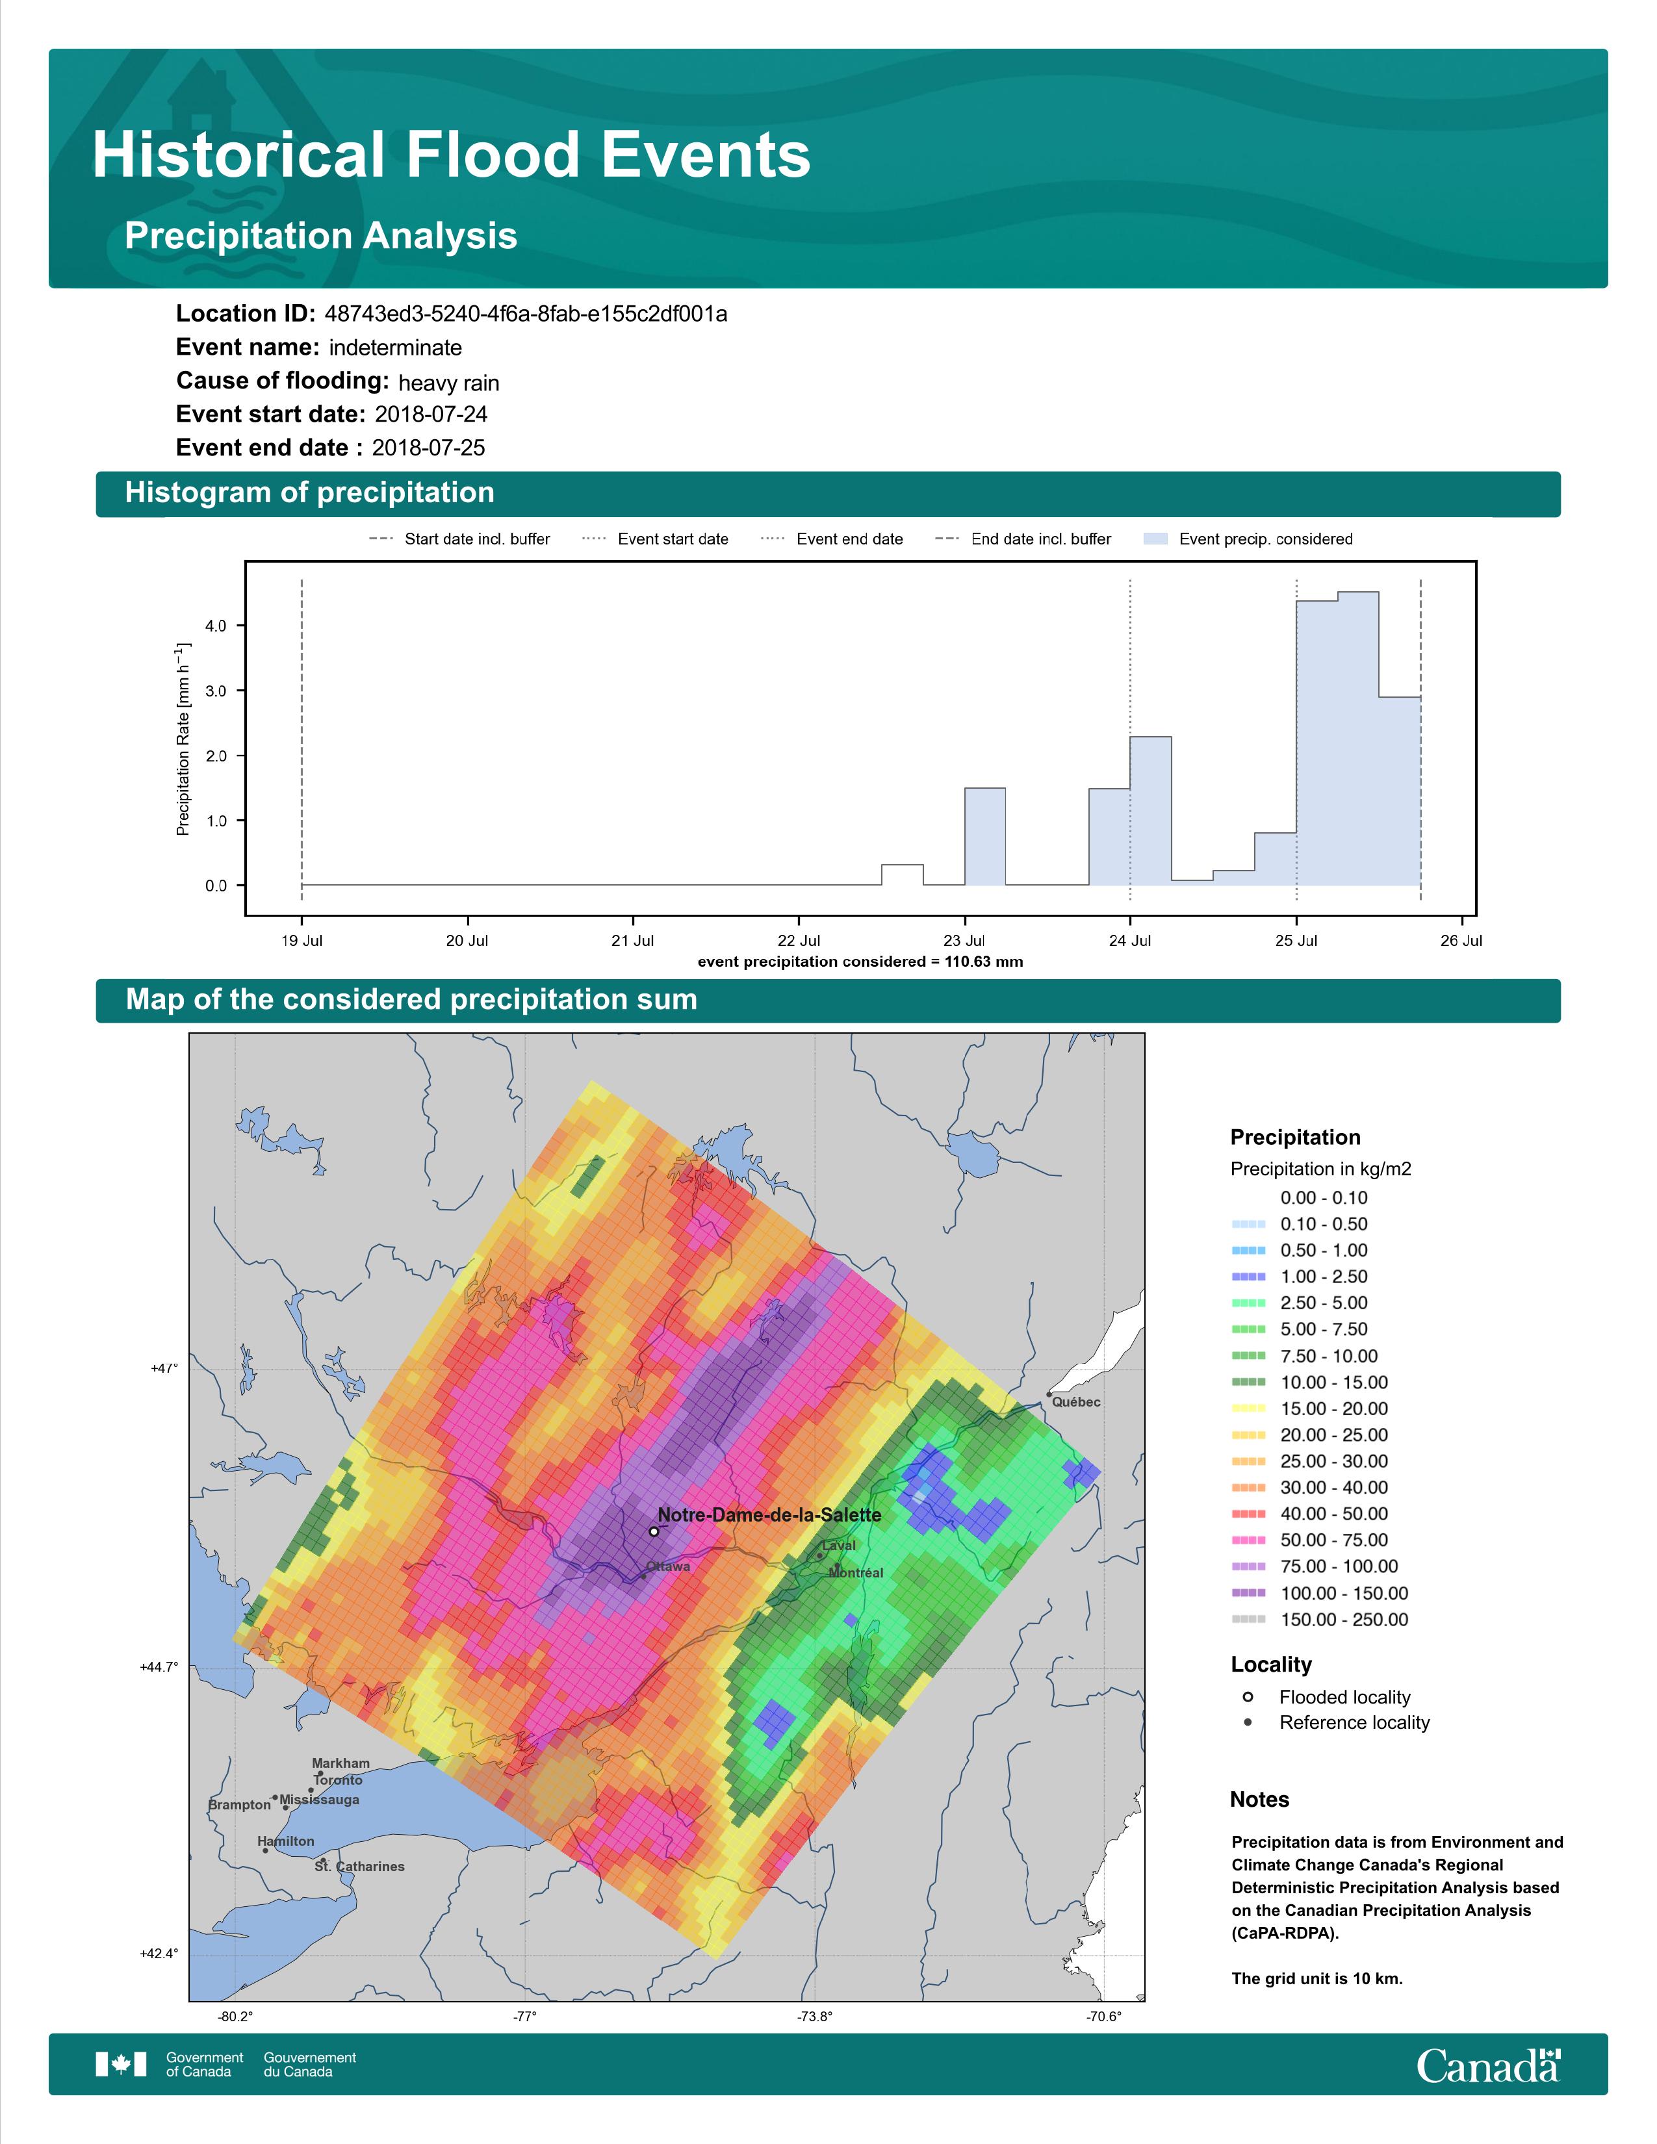Screen dimensions: 1657x2144
Task: Click the 'Map of the considered precipitation sum' header
Action: 411,999
